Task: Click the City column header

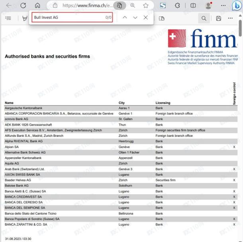Action: 121,103
